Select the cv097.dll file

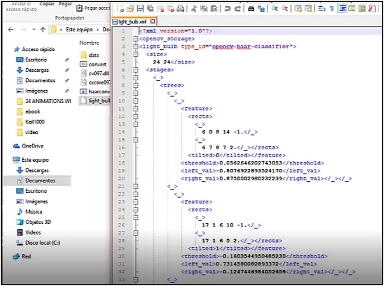point(95,73)
